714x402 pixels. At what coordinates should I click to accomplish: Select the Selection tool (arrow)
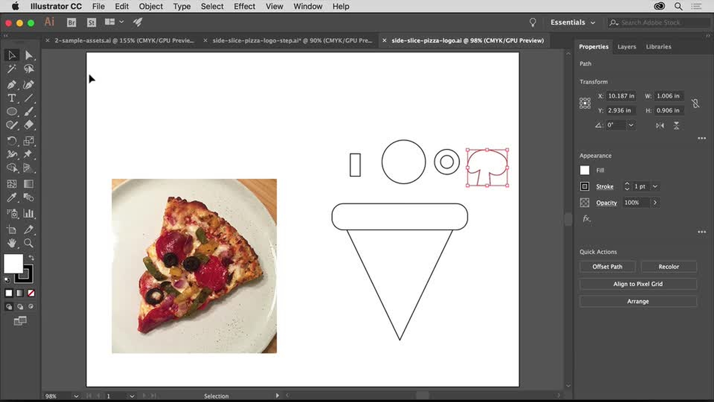pos(12,54)
